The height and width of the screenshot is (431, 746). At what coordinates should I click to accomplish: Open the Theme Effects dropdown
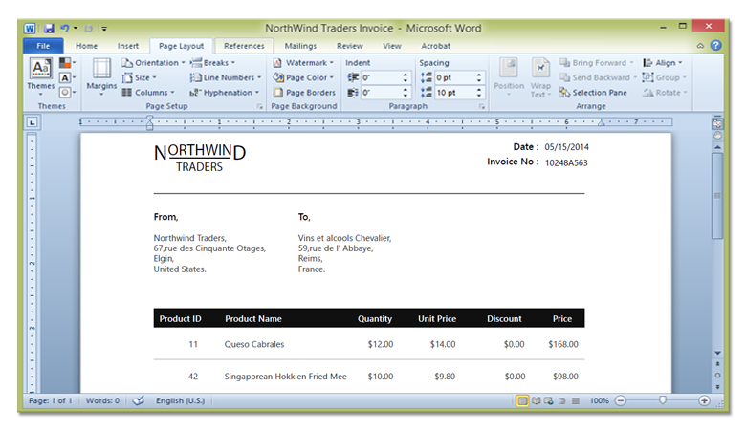click(68, 92)
